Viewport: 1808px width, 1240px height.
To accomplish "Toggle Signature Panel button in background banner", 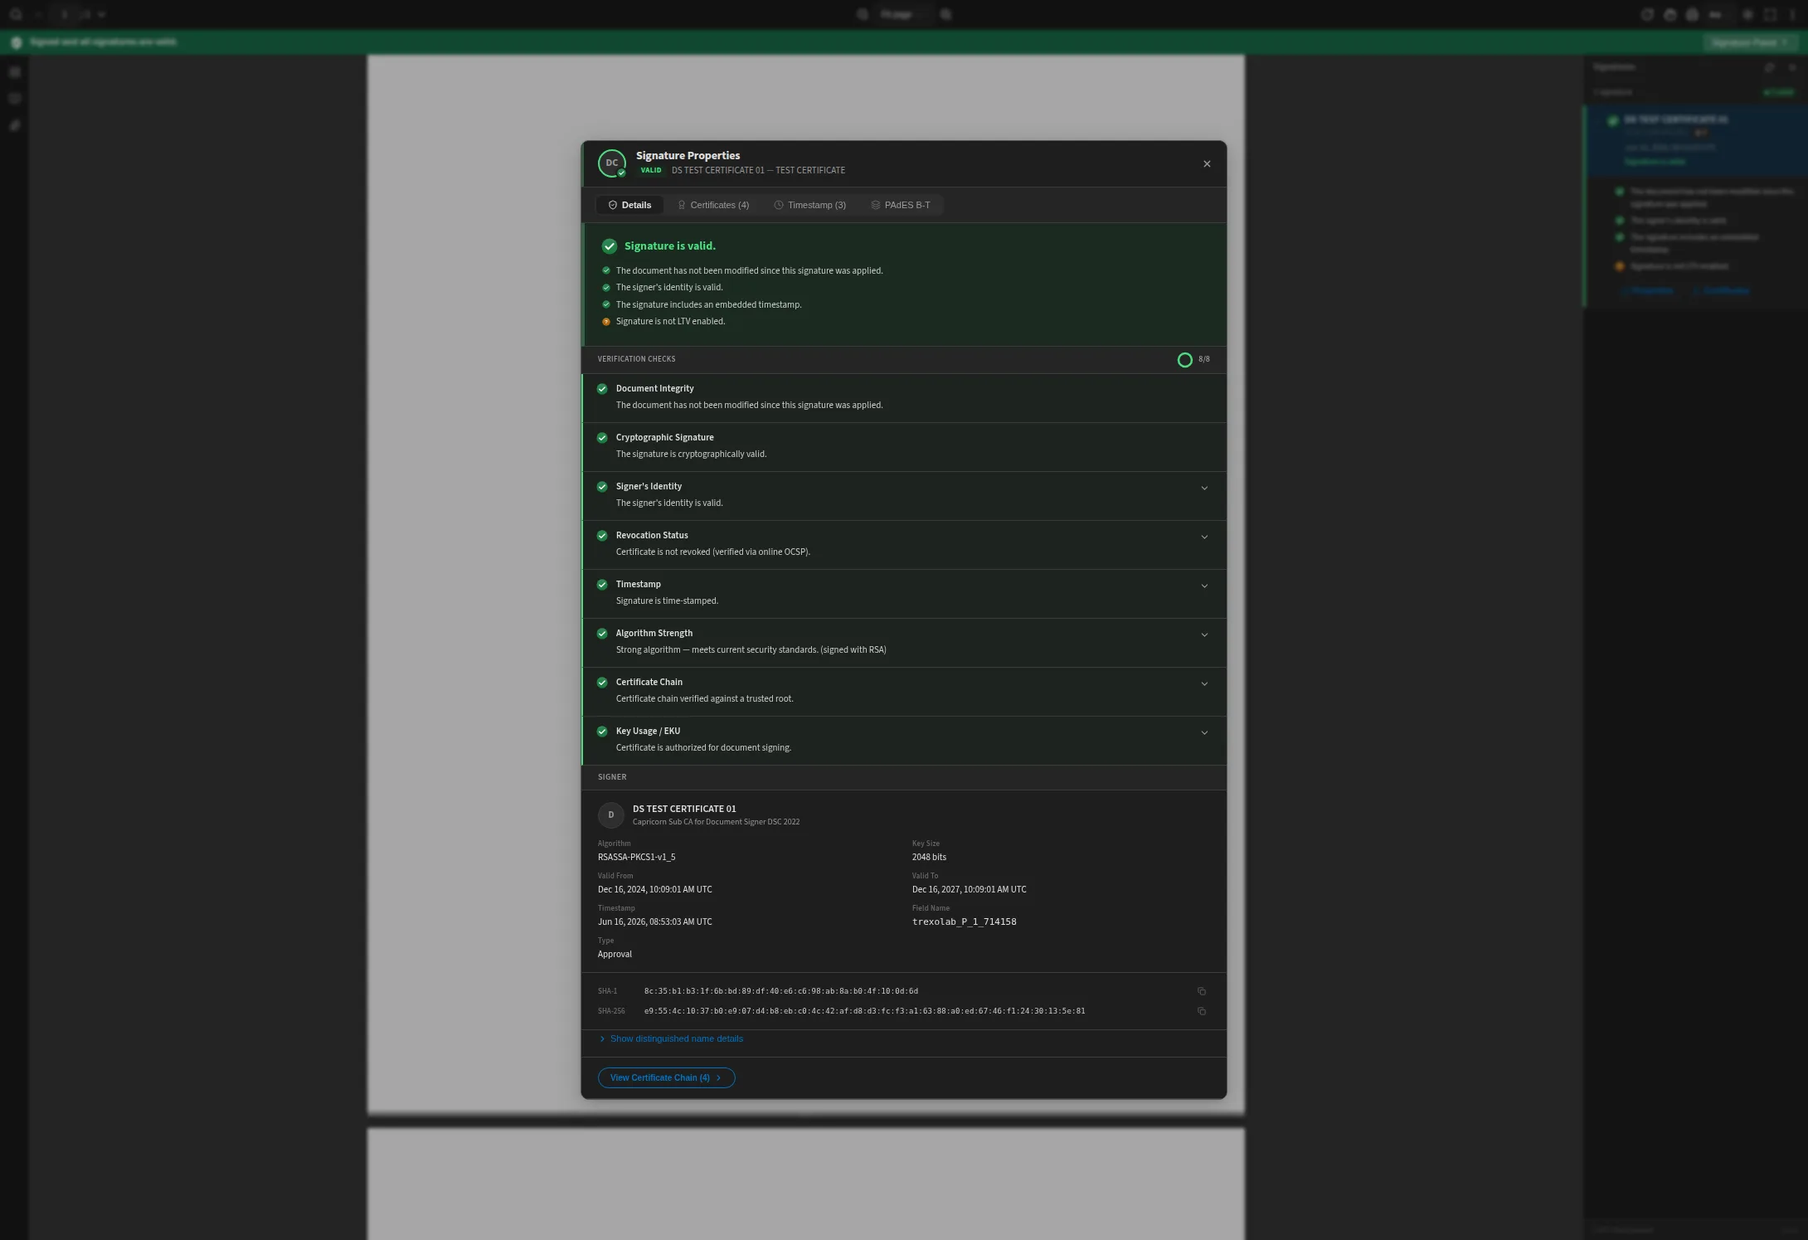I will point(1750,42).
